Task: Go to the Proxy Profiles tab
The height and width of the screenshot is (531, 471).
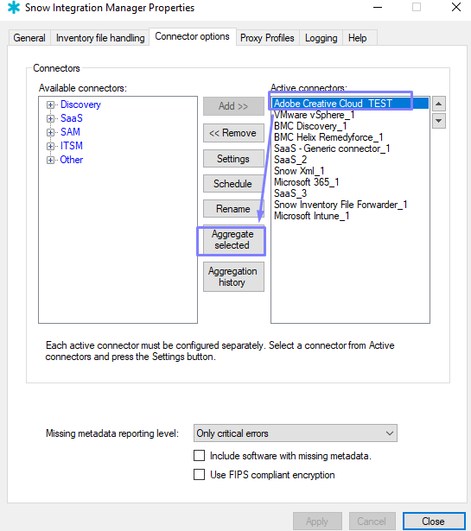Action: (x=267, y=38)
